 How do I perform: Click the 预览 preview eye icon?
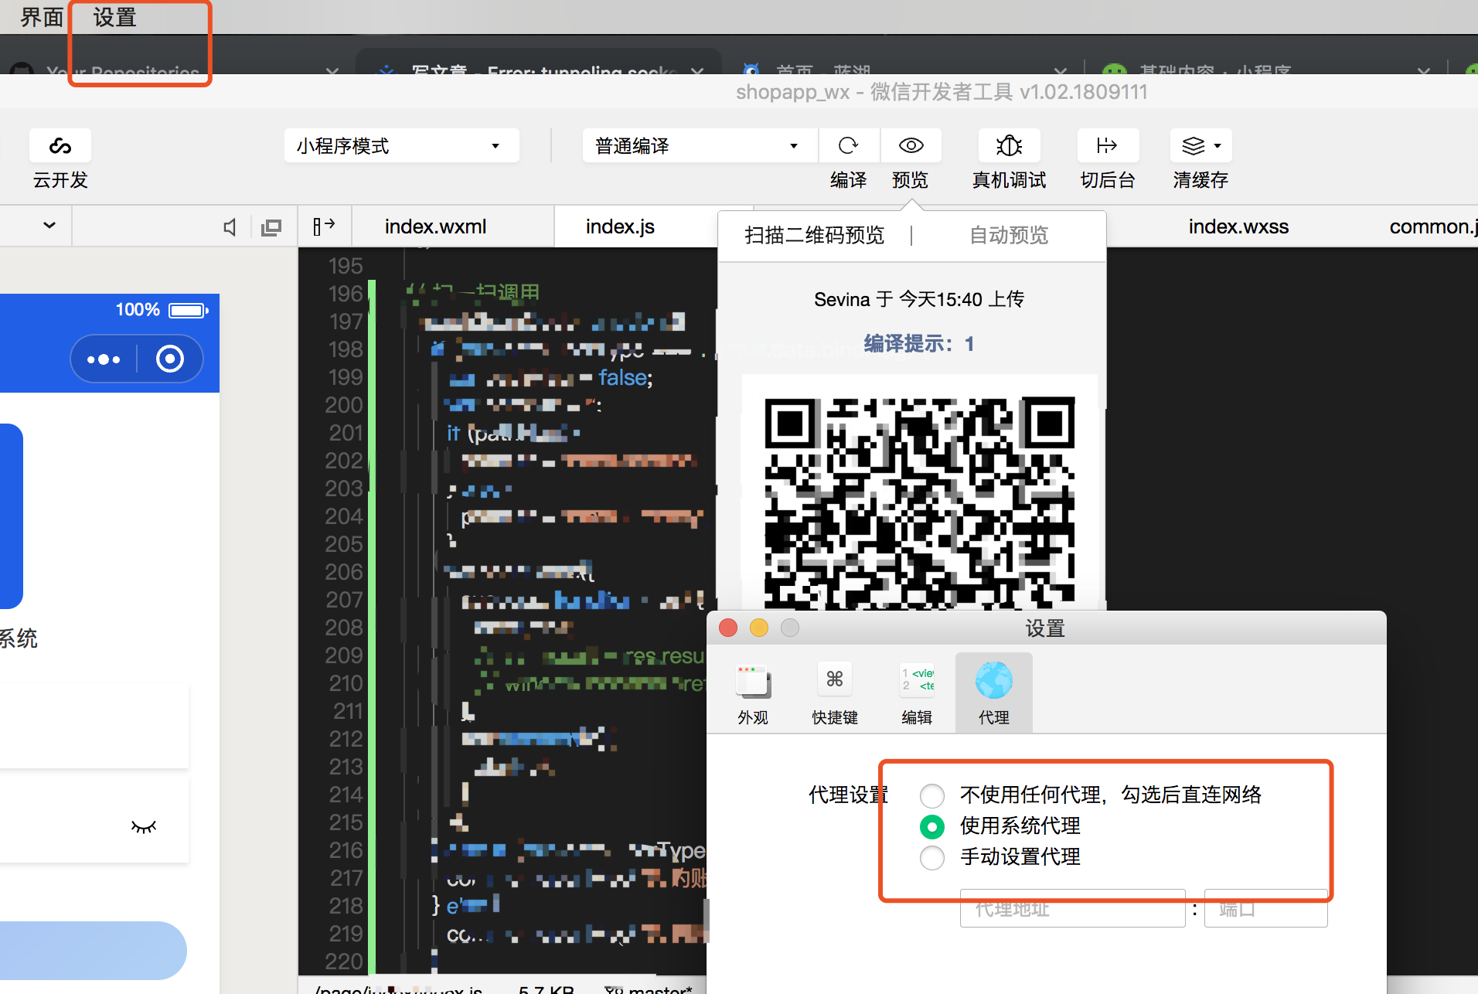pyautogui.click(x=911, y=145)
